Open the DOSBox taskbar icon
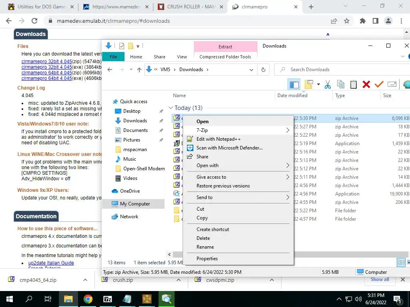This screenshot has height=307, width=410. [x=147, y=299]
